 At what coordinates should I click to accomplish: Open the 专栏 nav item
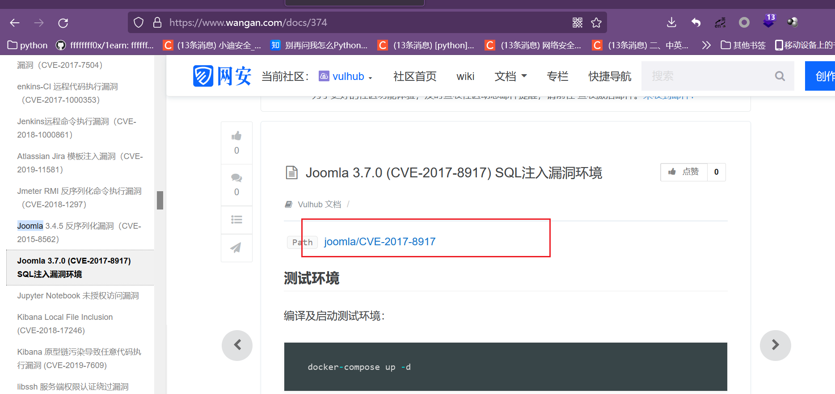click(557, 76)
